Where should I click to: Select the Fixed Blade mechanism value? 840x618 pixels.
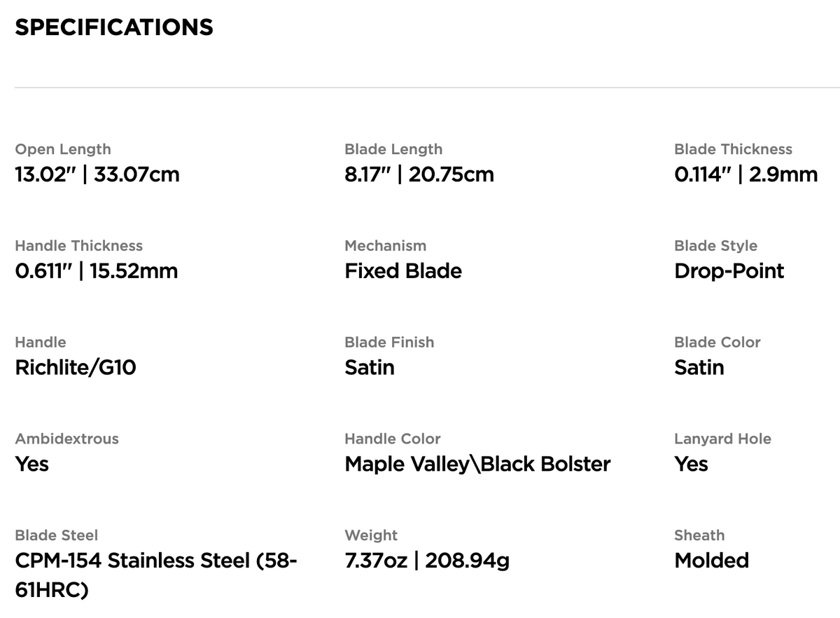403,271
